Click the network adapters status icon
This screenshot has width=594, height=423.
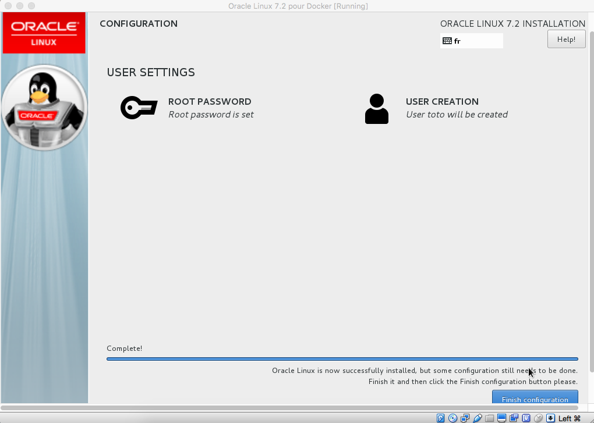point(465,418)
